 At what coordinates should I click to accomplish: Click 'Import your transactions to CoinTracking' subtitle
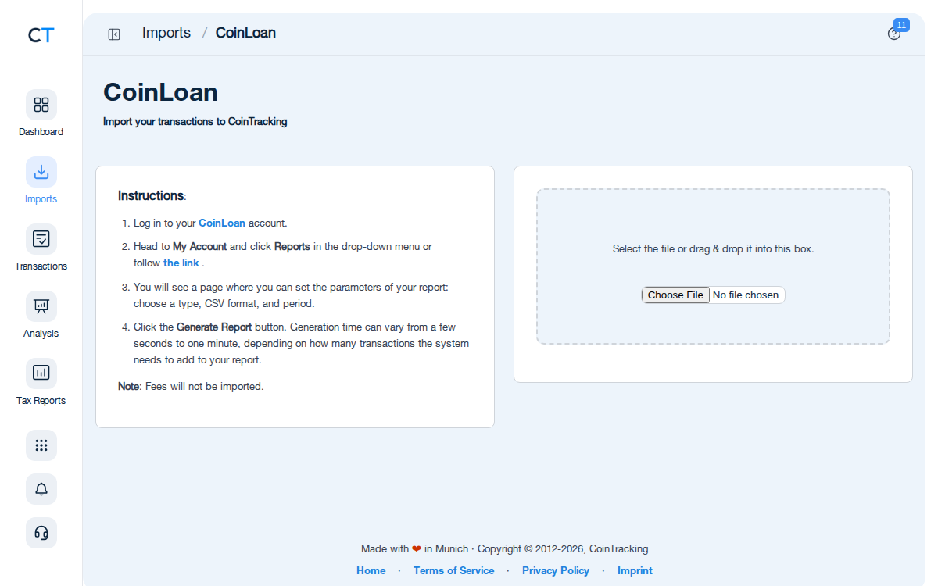pos(195,122)
